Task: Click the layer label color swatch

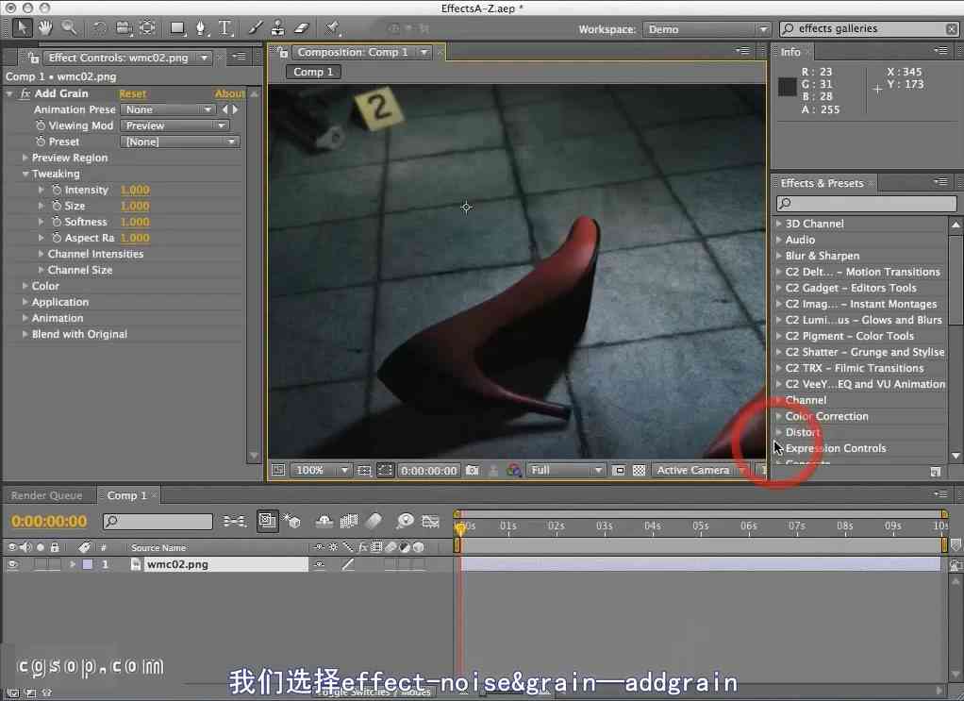Action: click(x=87, y=564)
